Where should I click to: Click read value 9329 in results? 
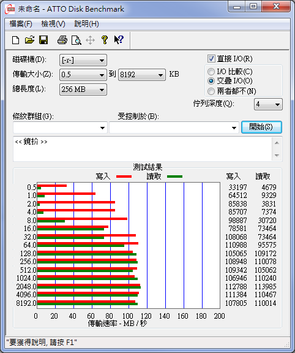click(x=269, y=195)
